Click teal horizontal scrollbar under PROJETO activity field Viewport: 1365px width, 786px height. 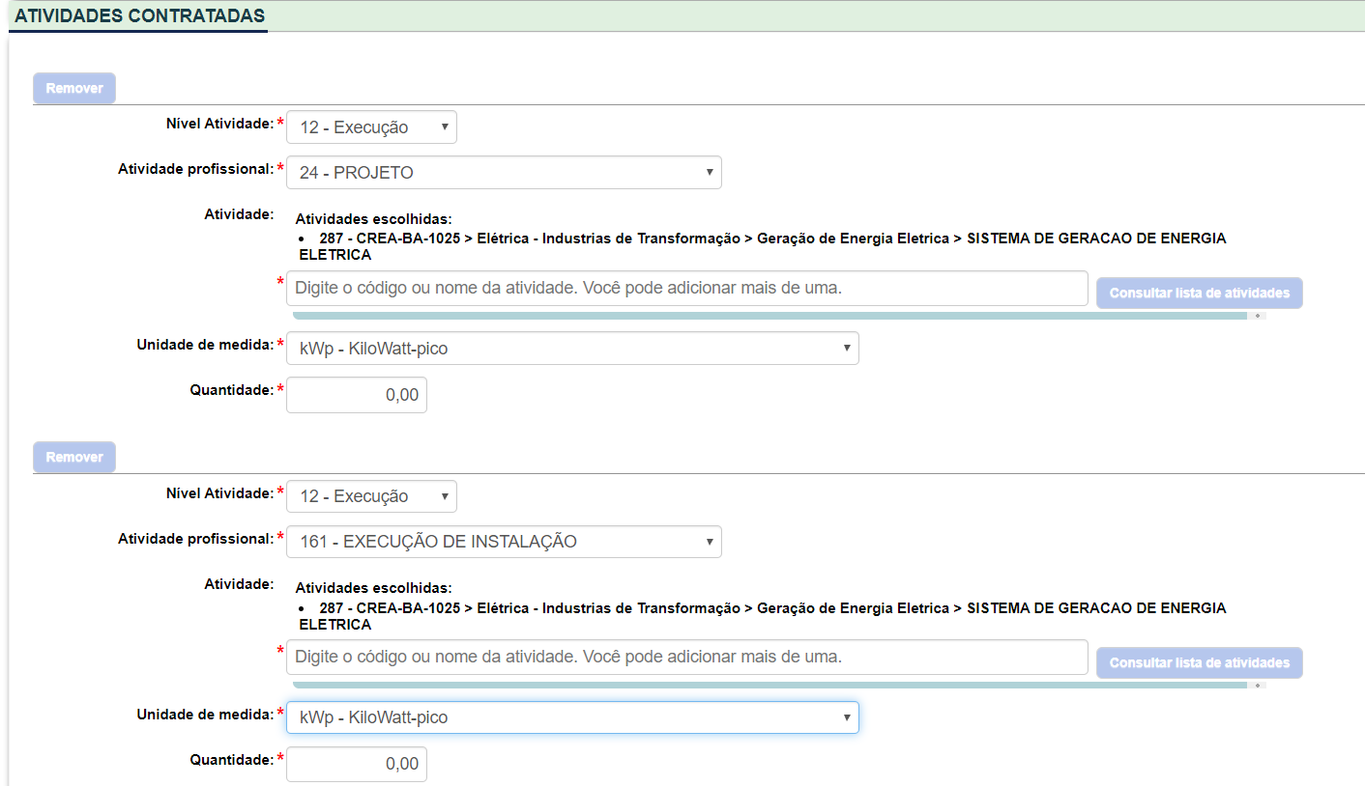click(769, 316)
